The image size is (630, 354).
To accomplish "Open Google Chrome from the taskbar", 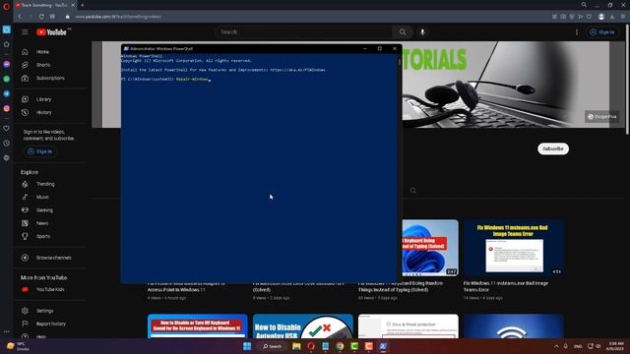I will coord(340,346).
